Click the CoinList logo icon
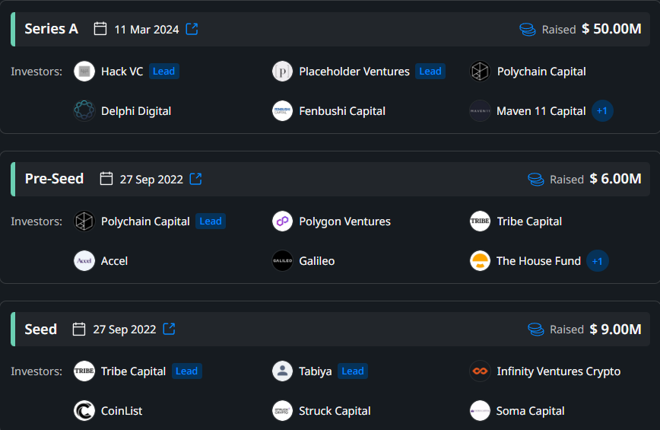 pos(84,411)
